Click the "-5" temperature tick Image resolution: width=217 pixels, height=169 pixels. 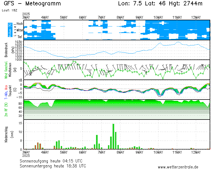20,93
